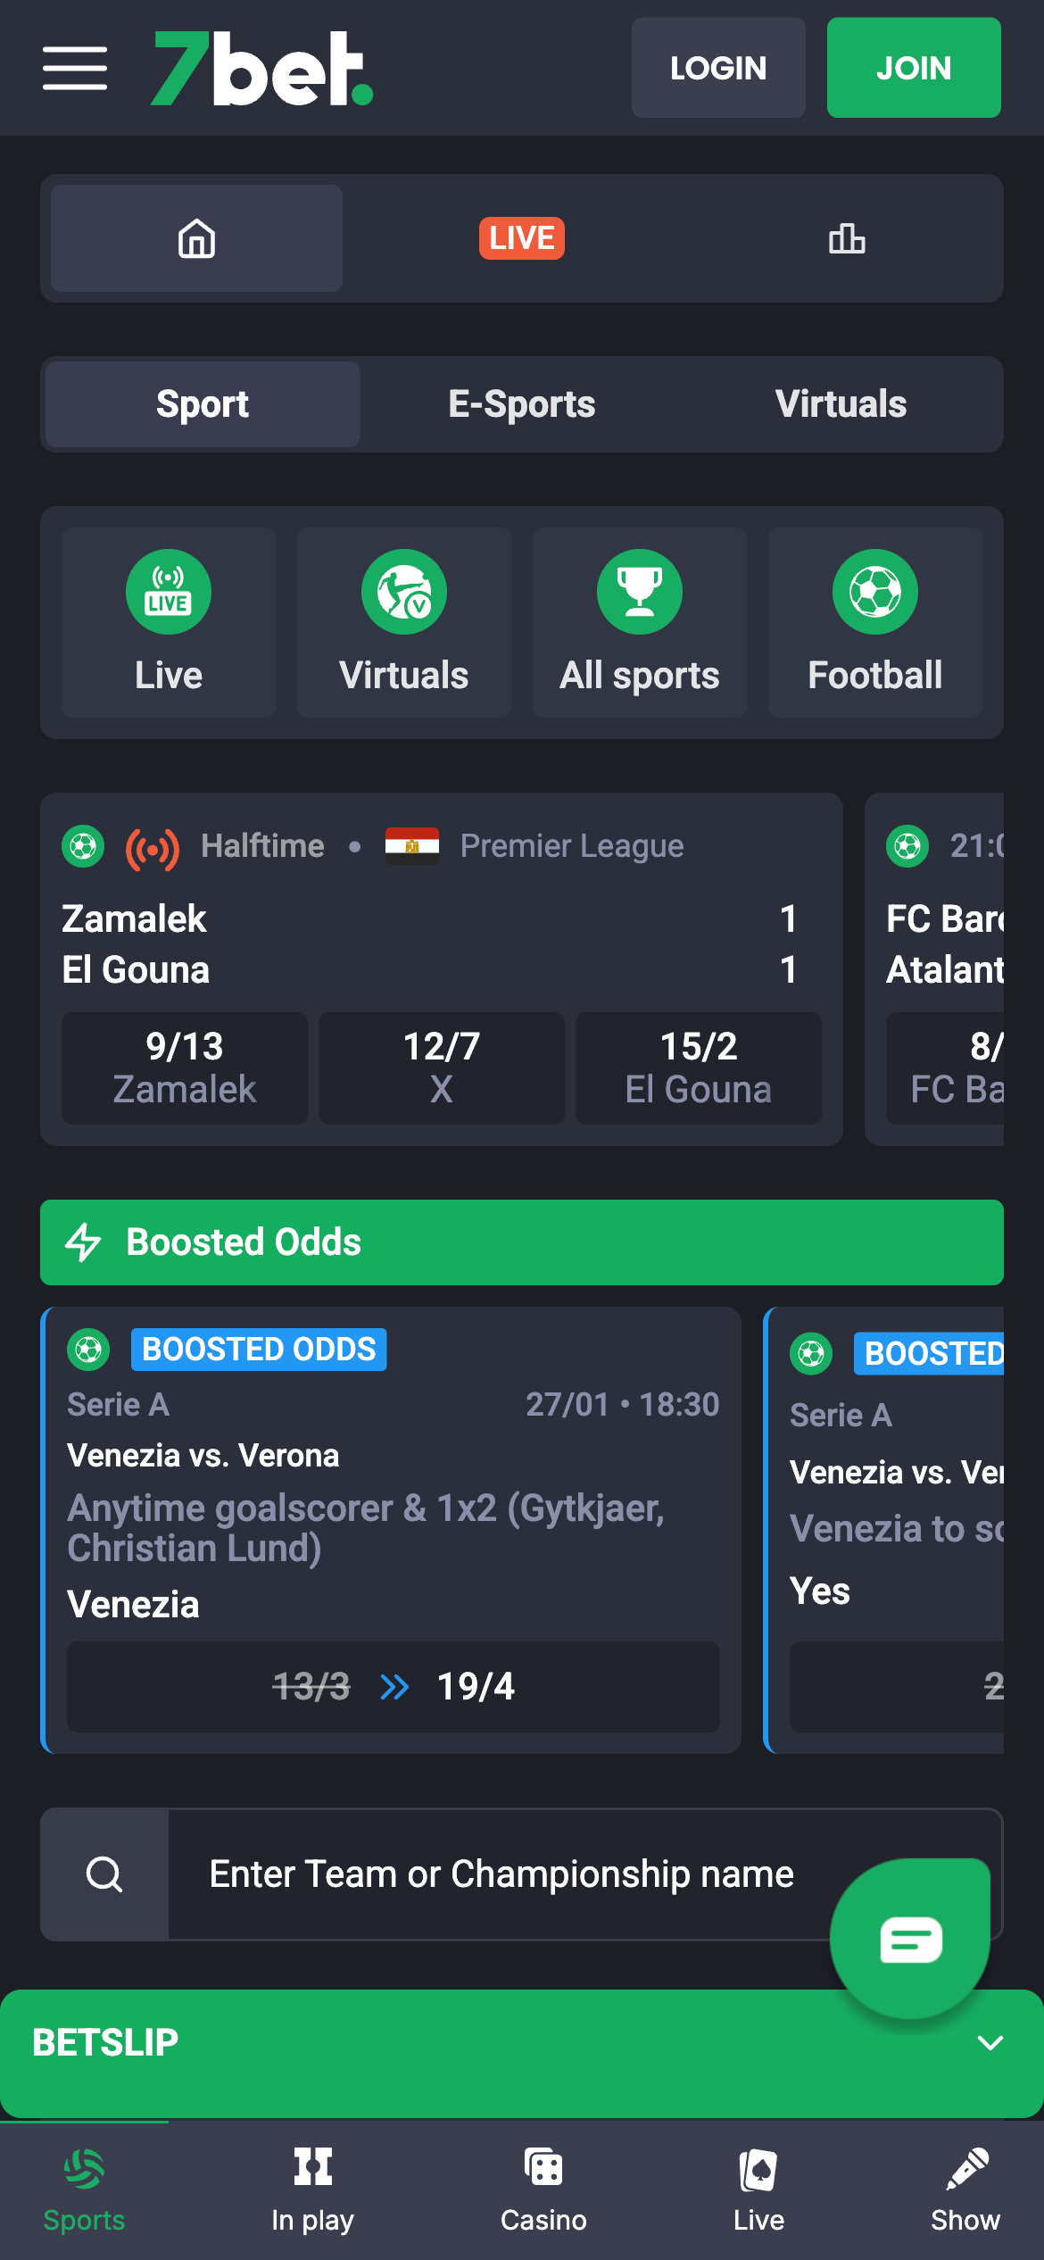
Task: Select El Gouna 15/2 odds
Action: (x=699, y=1068)
